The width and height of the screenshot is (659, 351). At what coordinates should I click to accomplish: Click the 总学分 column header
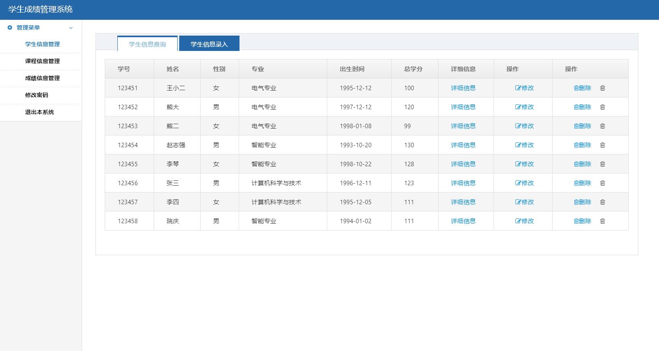[x=413, y=69]
